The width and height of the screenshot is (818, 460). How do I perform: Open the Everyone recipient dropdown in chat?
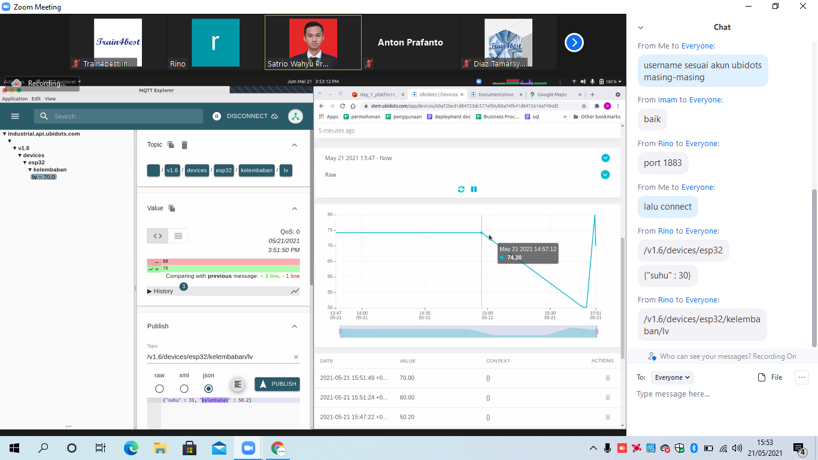[x=672, y=377]
